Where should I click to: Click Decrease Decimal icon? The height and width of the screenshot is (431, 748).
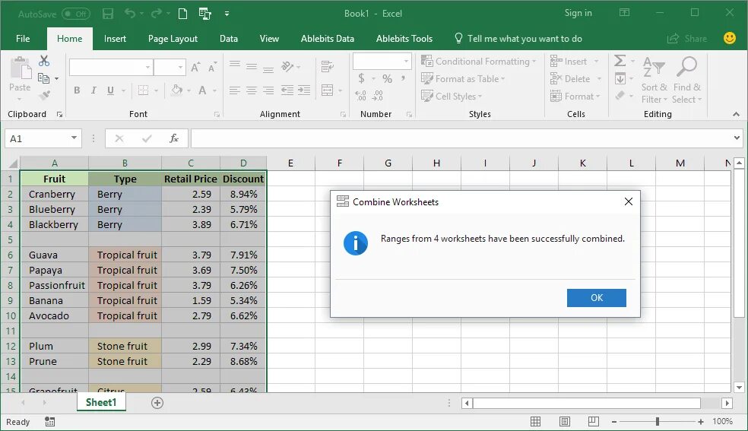point(377,96)
